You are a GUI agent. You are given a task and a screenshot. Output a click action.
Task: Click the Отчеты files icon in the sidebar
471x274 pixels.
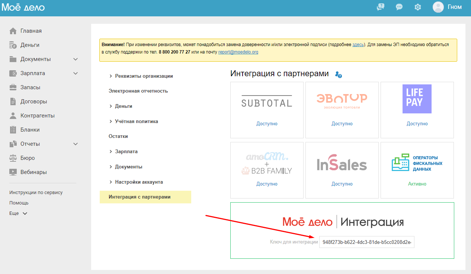point(13,144)
